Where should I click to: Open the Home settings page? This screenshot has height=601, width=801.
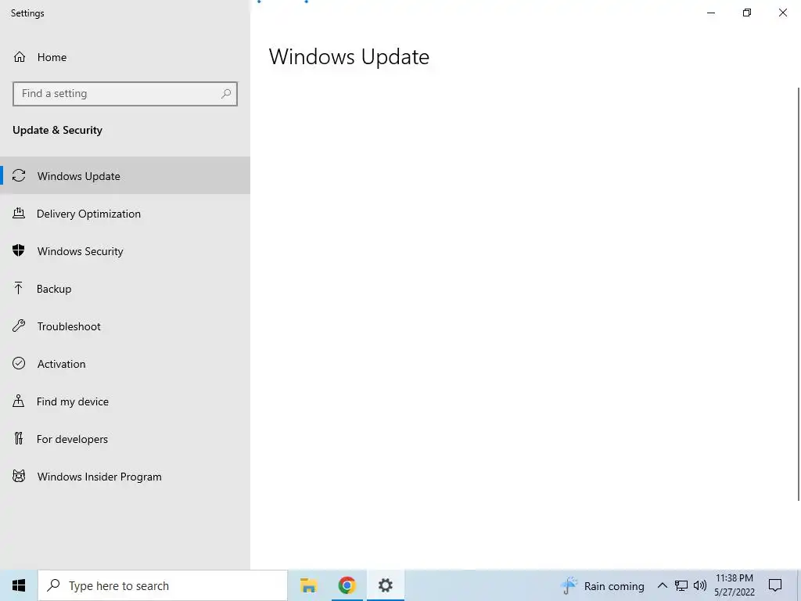click(x=125, y=57)
